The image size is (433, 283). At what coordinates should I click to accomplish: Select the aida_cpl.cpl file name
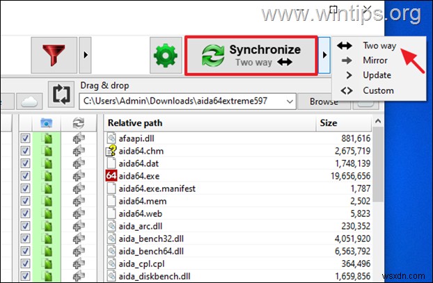click(141, 264)
